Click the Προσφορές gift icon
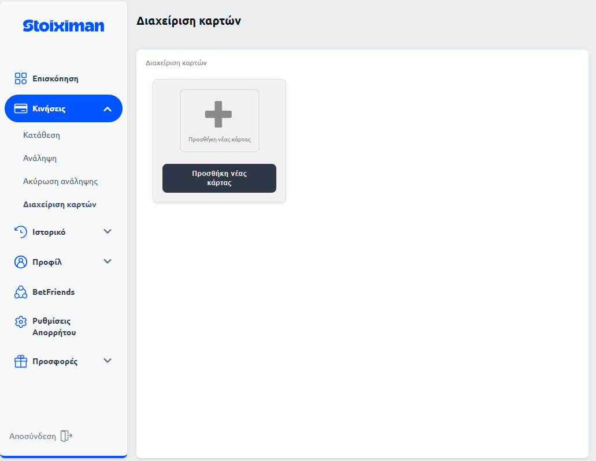The width and height of the screenshot is (596, 461). [x=21, y=362]
